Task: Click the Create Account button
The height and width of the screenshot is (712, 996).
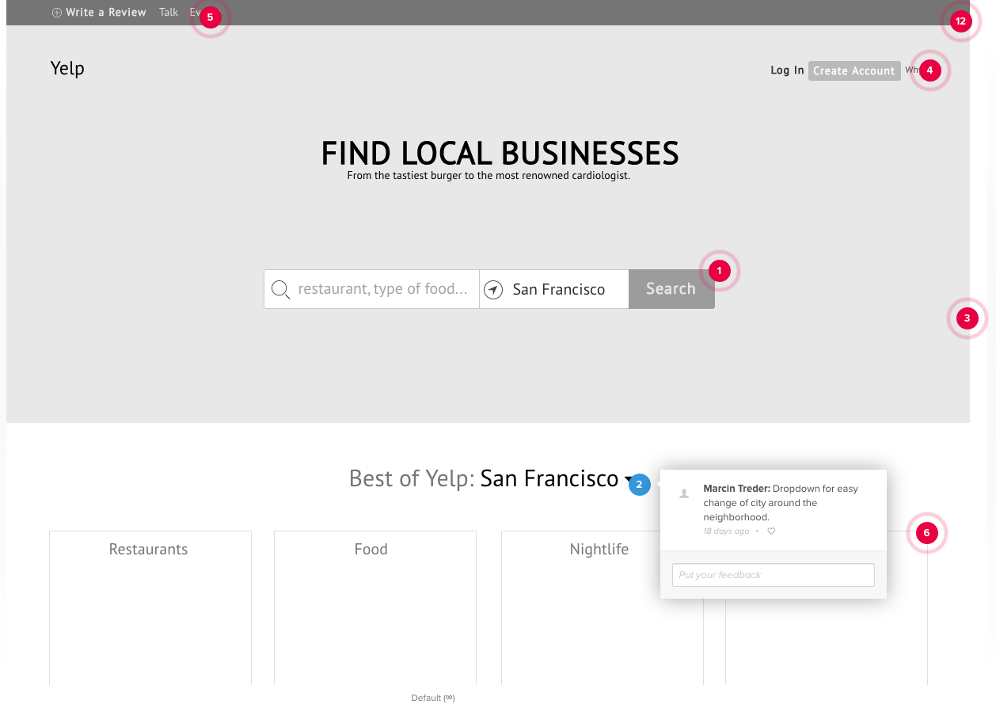Action: [853, 70]
